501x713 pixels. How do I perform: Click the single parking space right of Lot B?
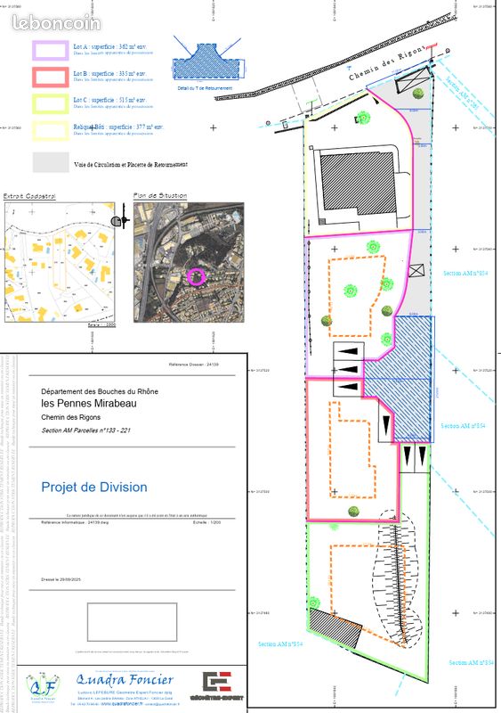[386, 422]
